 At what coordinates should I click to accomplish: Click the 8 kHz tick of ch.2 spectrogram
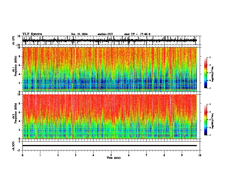click(x=20, y=103)
